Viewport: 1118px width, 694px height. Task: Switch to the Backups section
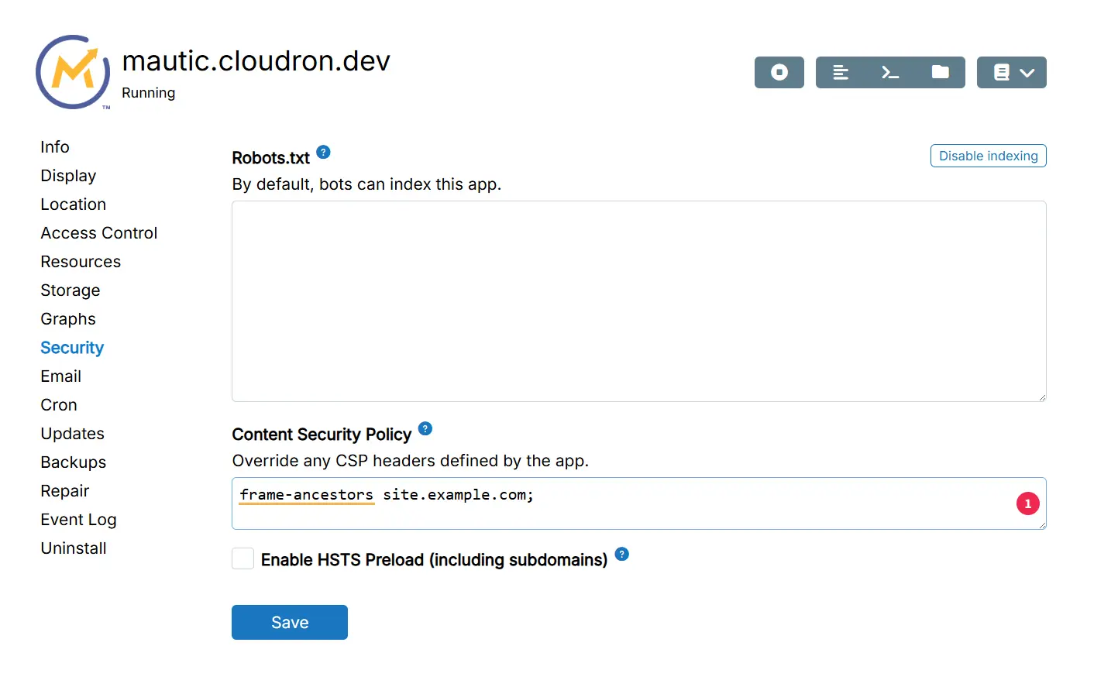tap(73, 462)
